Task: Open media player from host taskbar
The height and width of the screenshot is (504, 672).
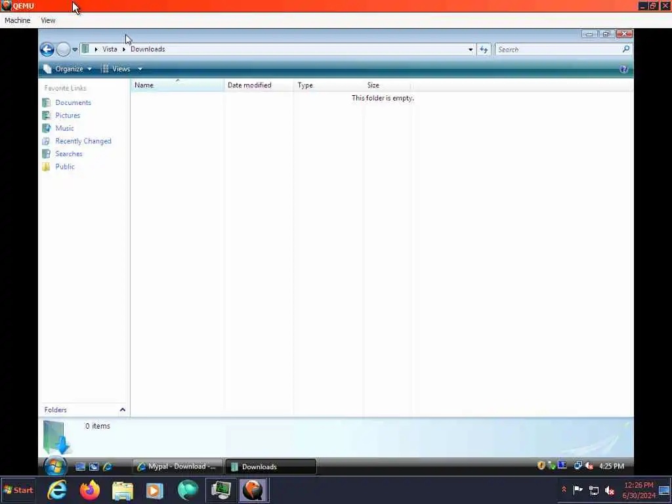Action: [155, 490]
